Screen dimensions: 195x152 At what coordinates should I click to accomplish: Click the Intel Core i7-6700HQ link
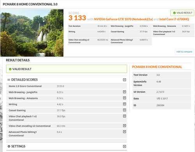pos(174,19)
